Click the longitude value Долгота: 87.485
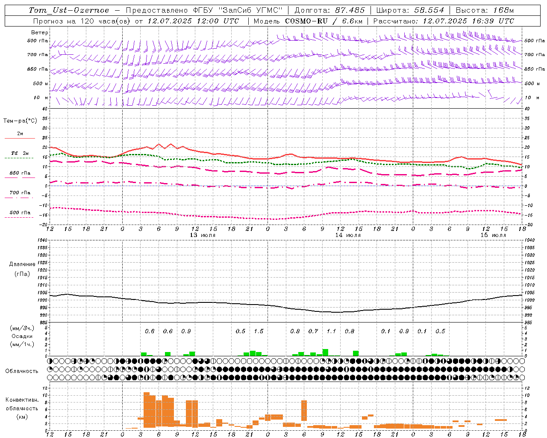Screen dimensions: 547x438 coord(330,10)
